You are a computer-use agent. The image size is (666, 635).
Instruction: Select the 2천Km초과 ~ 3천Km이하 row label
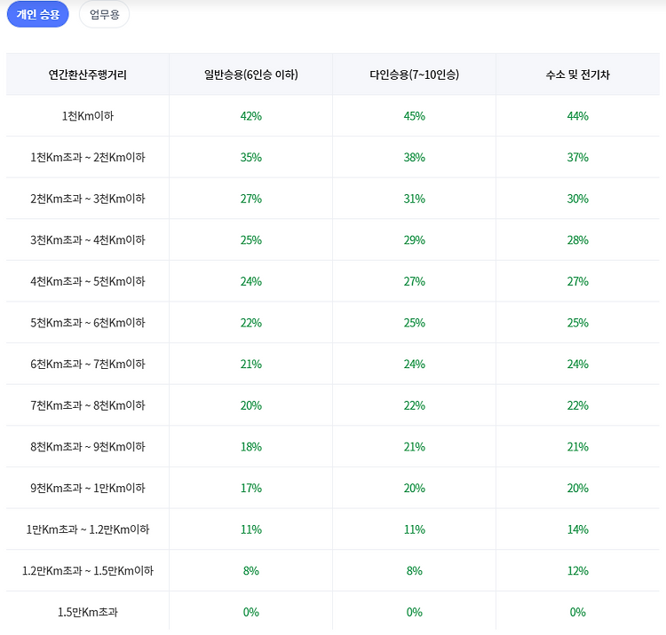tap(88, 199)
